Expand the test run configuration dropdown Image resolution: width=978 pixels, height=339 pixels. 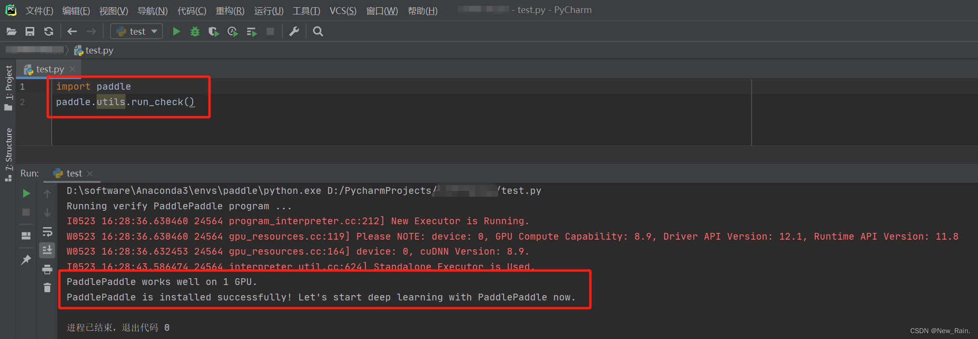137,31
